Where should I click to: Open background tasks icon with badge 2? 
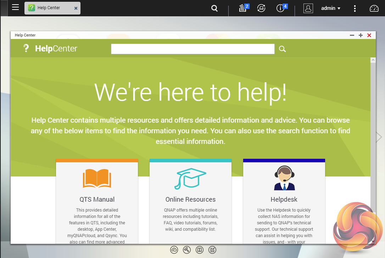(x=244, y=7)
